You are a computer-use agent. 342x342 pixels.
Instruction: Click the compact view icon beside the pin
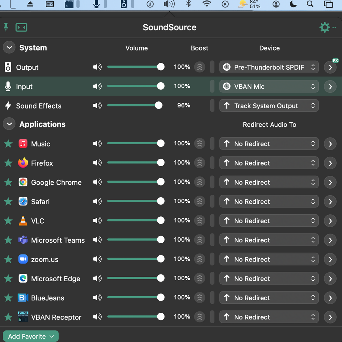pos(22,28)
